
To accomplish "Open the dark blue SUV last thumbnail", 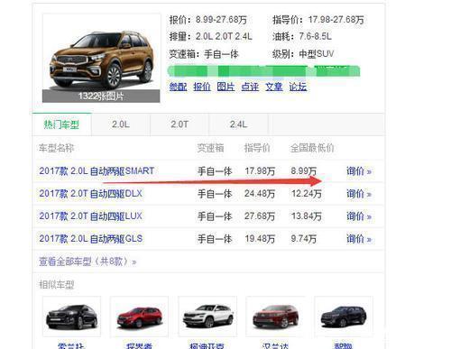I will coord(344,317).
